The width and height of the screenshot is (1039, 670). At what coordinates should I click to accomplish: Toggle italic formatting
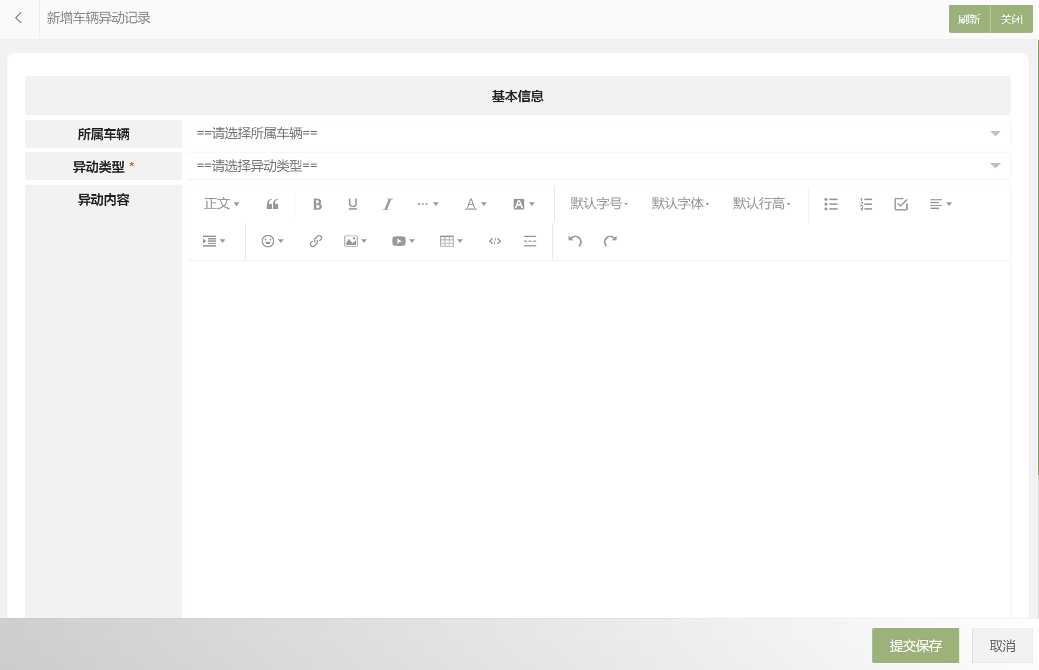(388, 204)
